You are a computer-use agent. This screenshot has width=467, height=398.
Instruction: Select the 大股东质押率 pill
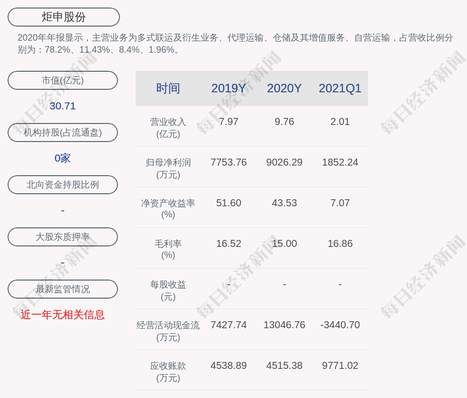coord(63,237)
